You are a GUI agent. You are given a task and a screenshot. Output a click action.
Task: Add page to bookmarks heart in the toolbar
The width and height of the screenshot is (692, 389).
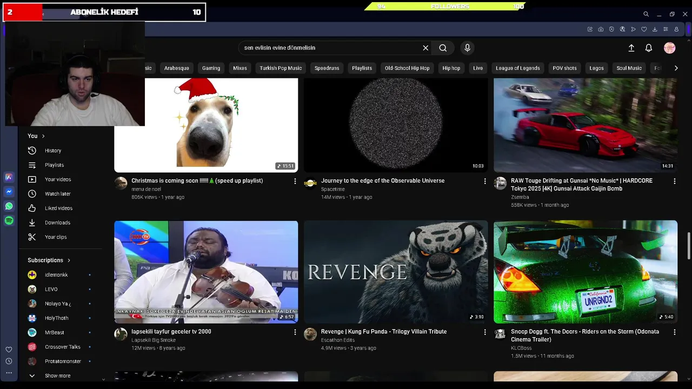pyautogui.click(x=644, y=29)
